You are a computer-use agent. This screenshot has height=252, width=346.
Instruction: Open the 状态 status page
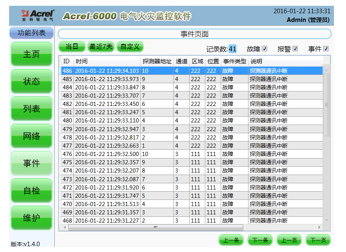[32, 82]
